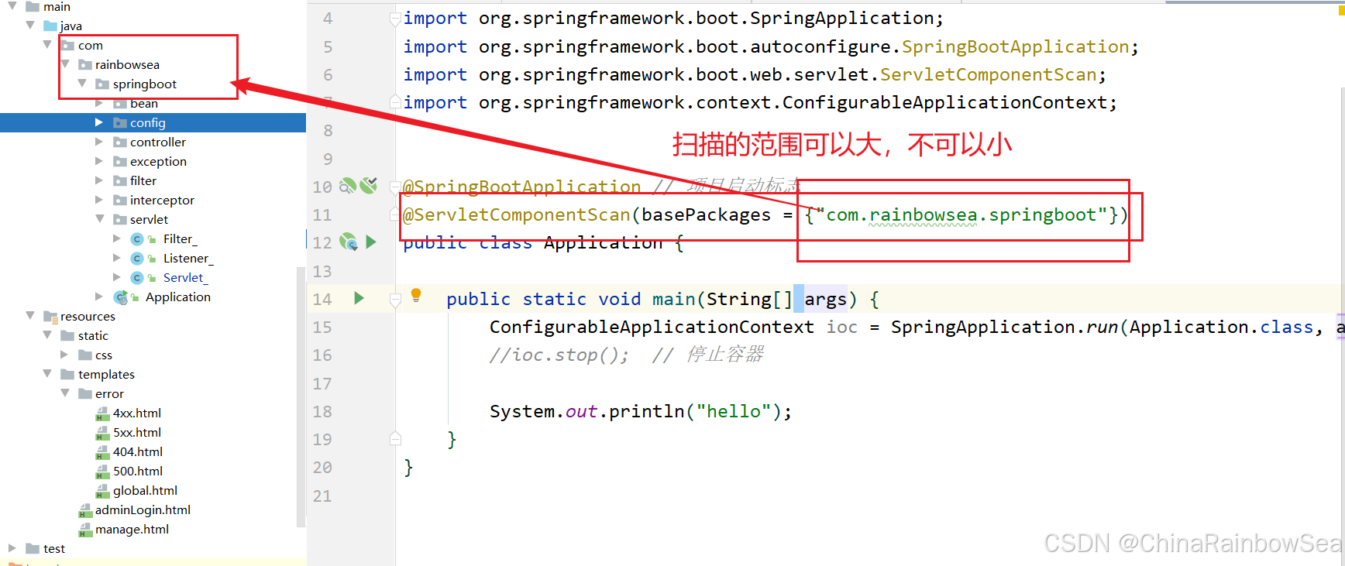
Task: Click the green run arrow at line 12
Action: [371, 242]
